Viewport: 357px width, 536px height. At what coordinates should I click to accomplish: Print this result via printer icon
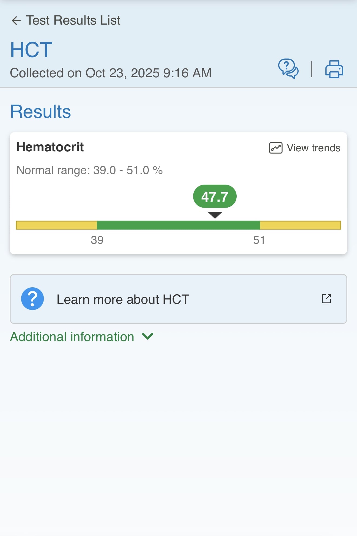[334, 69]
